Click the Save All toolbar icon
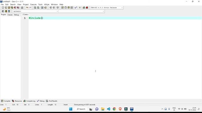Screen dimensions: 202x113 [x=12, y=8]
